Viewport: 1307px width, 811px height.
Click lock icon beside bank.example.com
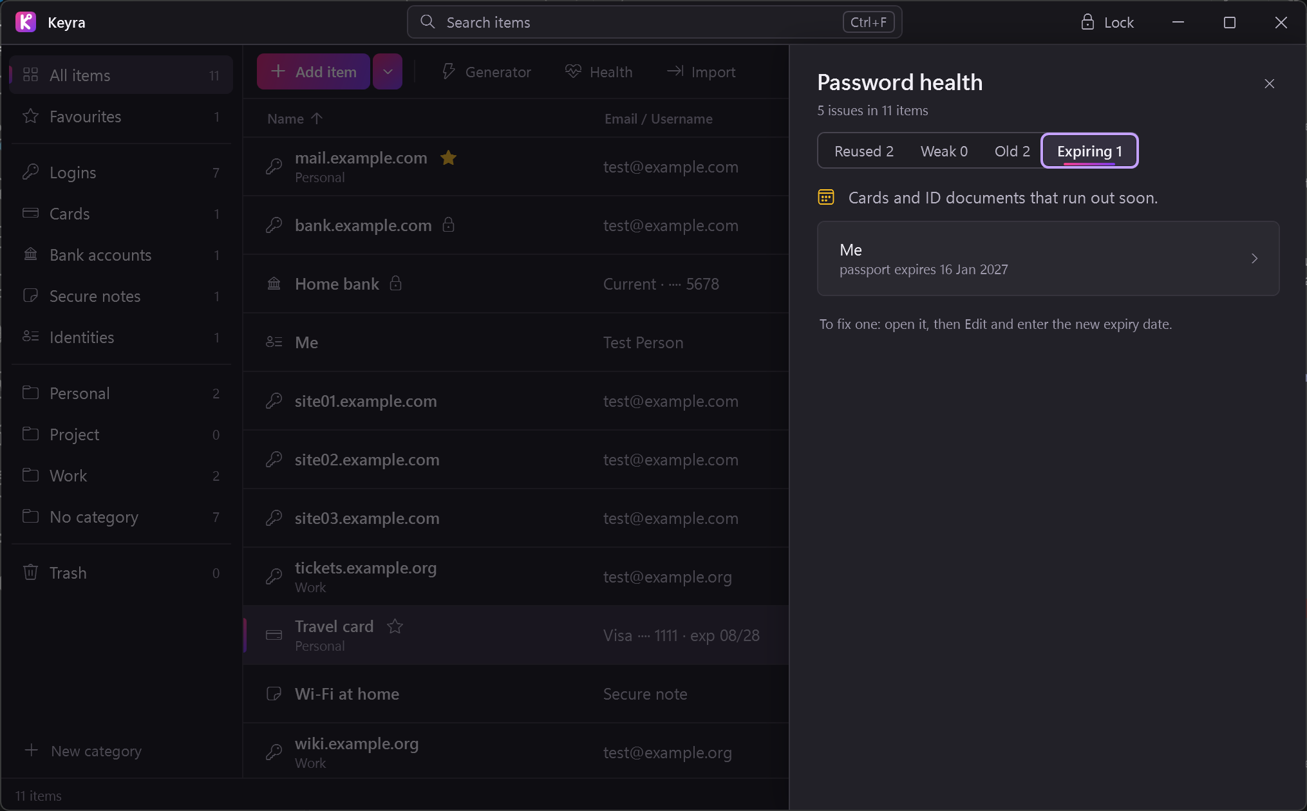coord(449,225)
